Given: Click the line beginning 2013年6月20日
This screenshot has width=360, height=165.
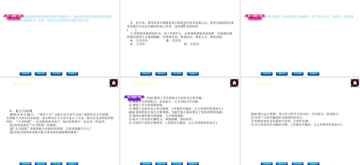Looking at the screenshot, I should coord(60,114).
